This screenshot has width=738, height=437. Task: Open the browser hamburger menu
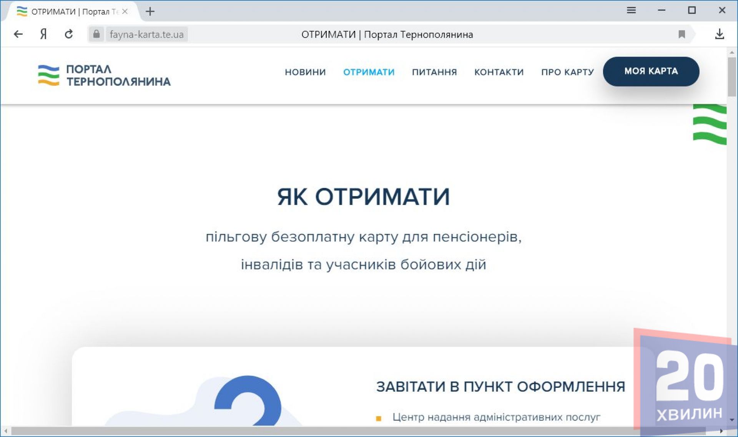631,10
